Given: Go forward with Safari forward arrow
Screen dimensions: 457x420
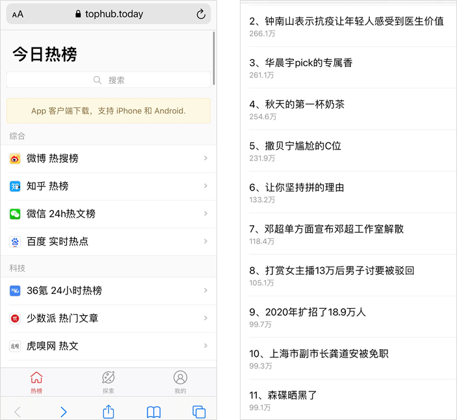Looking at the screenshot, I should click(x=64, y=412).
